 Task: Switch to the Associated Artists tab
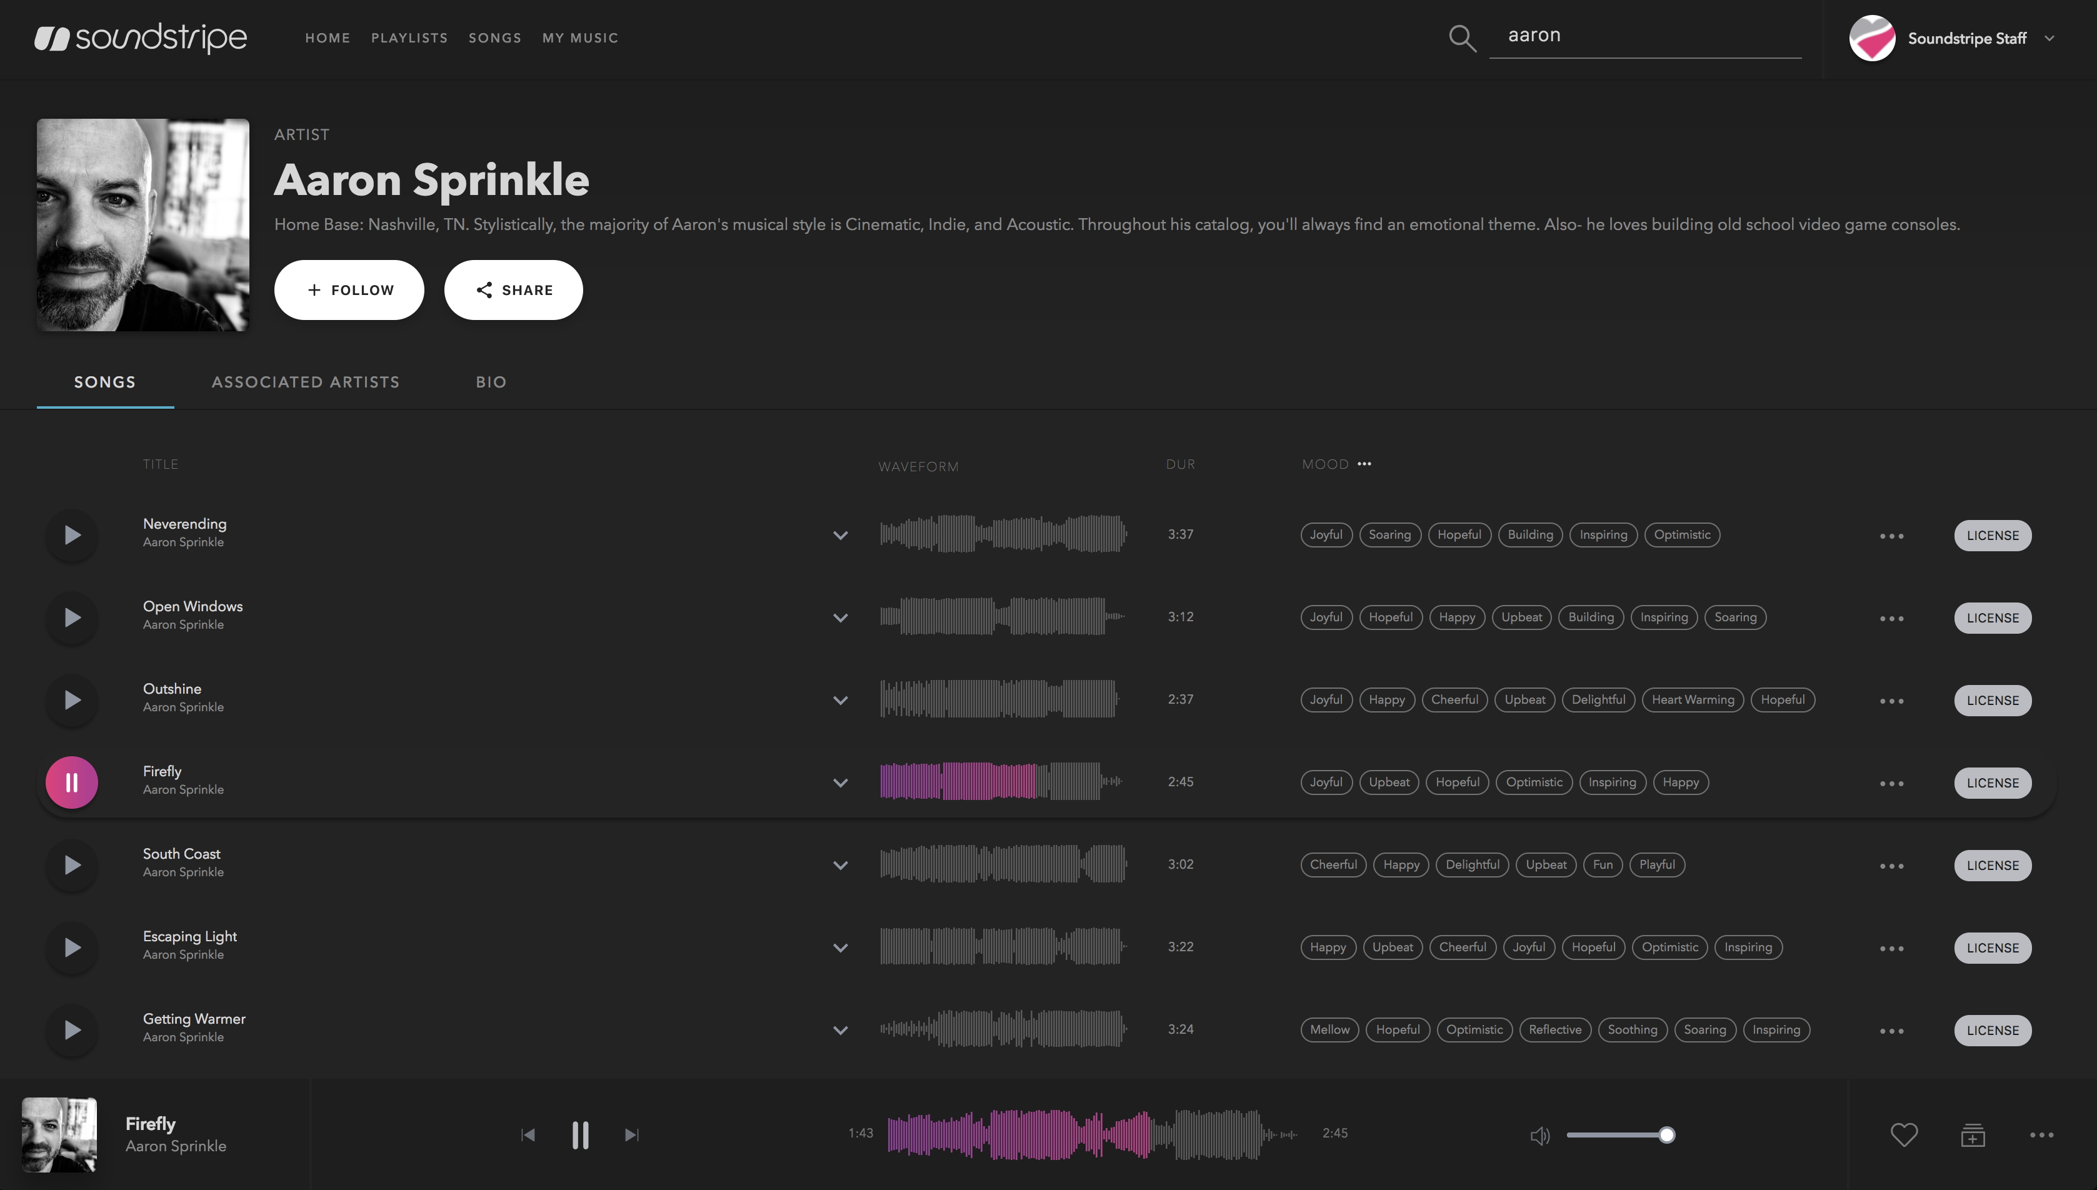306,382
